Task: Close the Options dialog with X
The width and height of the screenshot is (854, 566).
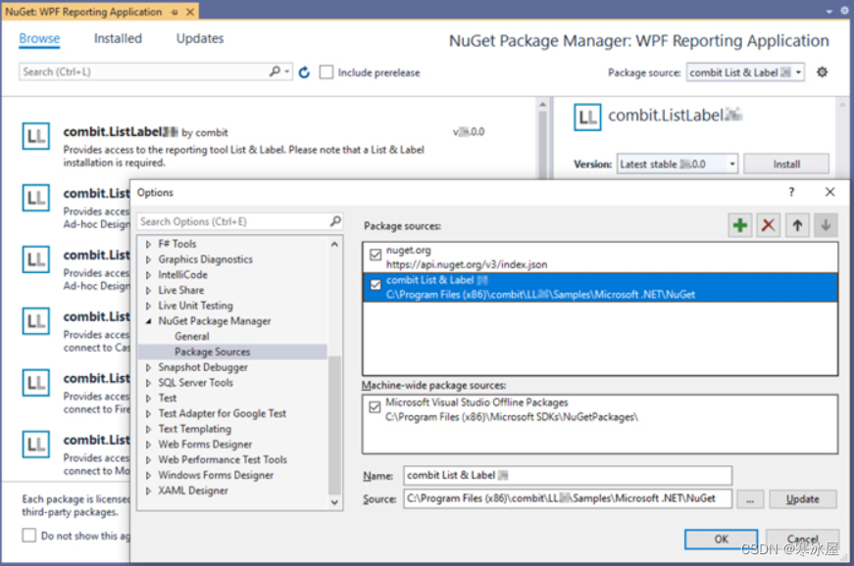Action: point(829,192)
